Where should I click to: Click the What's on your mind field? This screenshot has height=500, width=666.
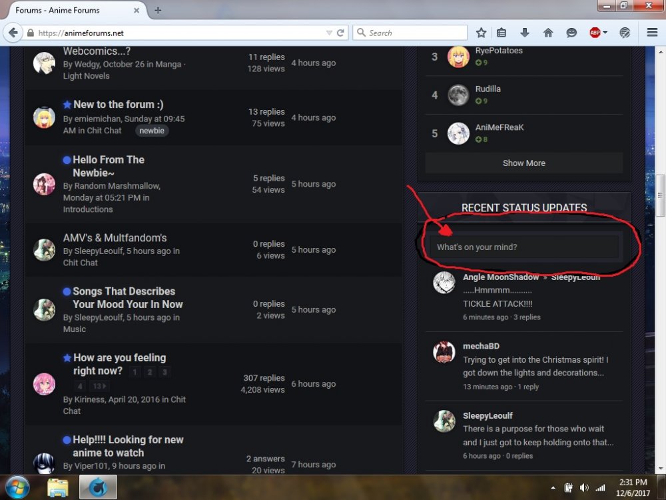tap(523, 247)
